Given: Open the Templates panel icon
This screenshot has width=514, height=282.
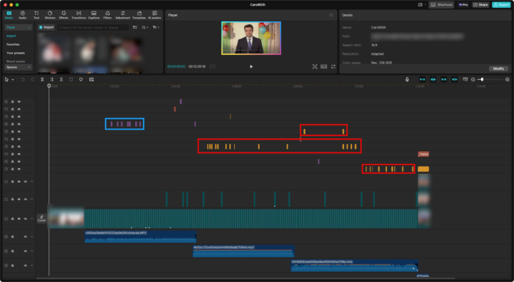Looking at the screenshot, I should (139, 15).
